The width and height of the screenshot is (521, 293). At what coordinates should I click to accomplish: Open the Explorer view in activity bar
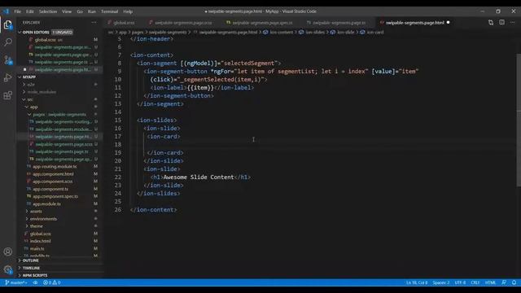point(7,25)
